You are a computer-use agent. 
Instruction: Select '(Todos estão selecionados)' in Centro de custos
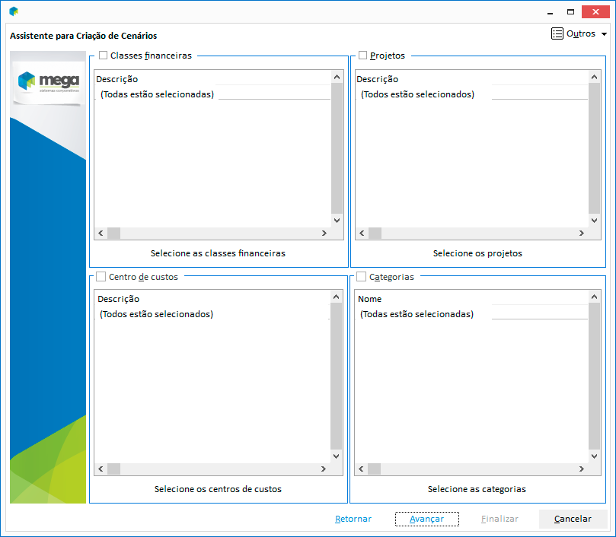(x=156, y=314)
